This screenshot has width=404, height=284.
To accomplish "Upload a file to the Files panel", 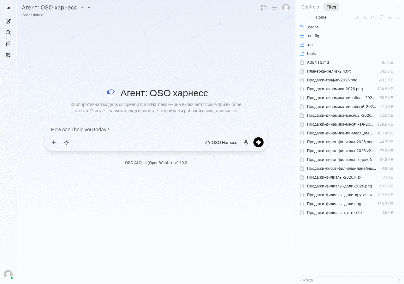I will pos(398,17).
